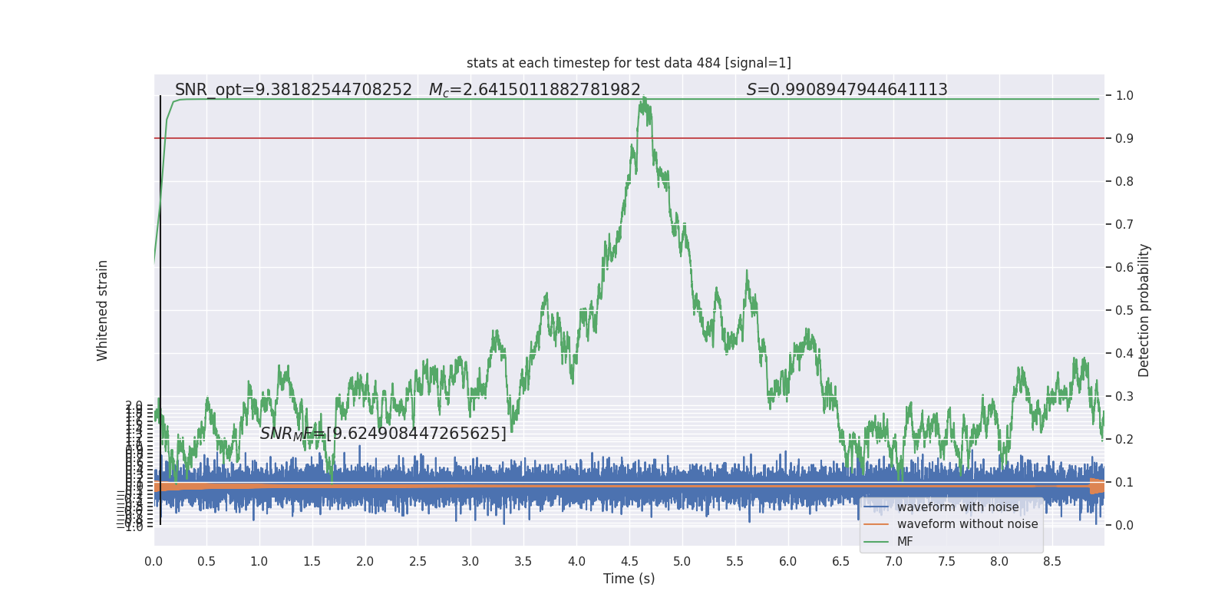
Task: Click the right-axis tick label 0.2
Action: click(x=1124, y=440)
